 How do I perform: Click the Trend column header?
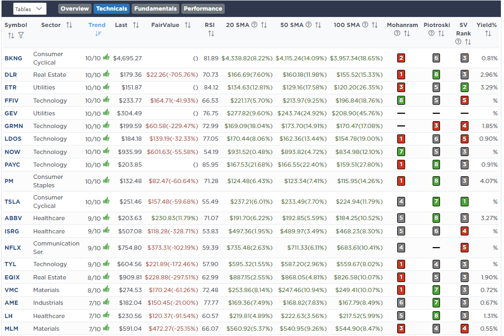tap(97, 25)
